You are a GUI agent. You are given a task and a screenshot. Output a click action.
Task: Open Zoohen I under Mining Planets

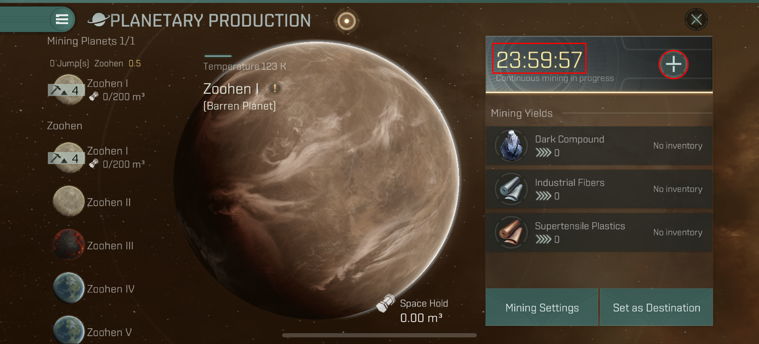tap(97, 90)
